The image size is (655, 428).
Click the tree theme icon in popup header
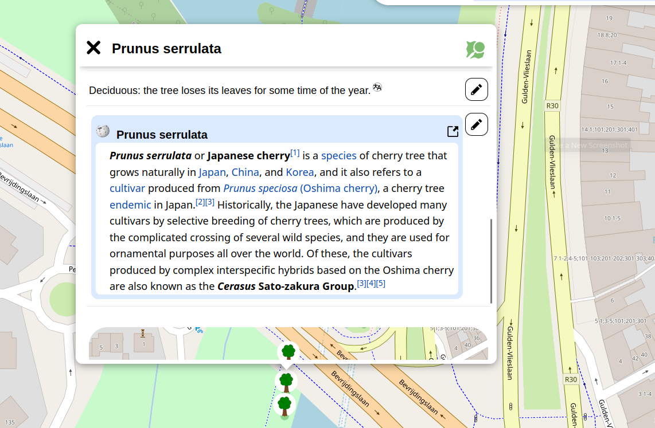[475, 50]
